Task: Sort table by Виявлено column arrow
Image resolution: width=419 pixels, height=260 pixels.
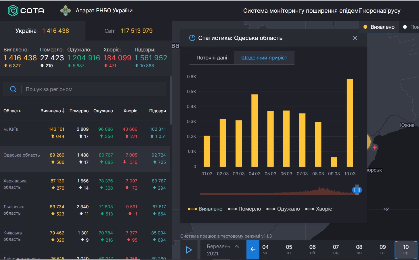Action: (63, 111)
